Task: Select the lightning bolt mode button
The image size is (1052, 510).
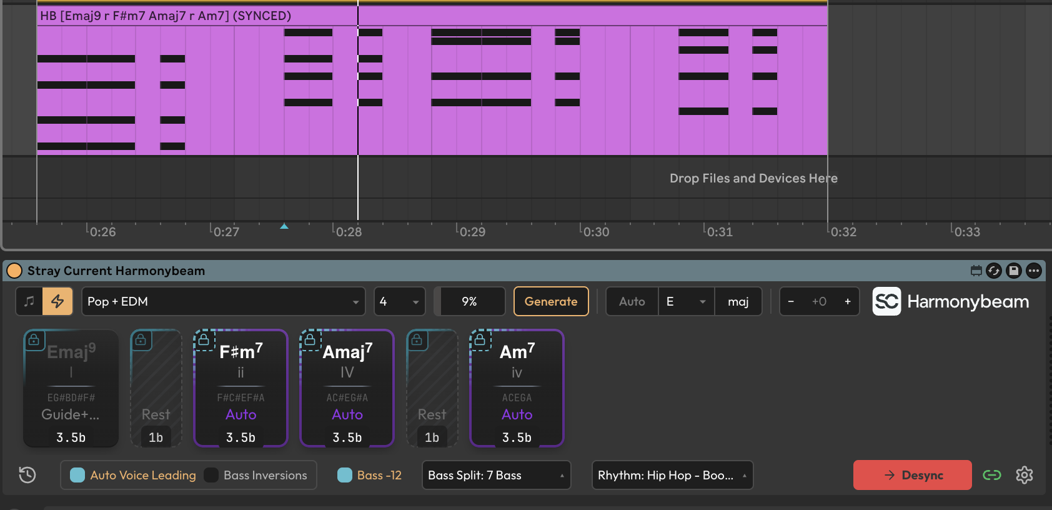Action: coord(57,301)
